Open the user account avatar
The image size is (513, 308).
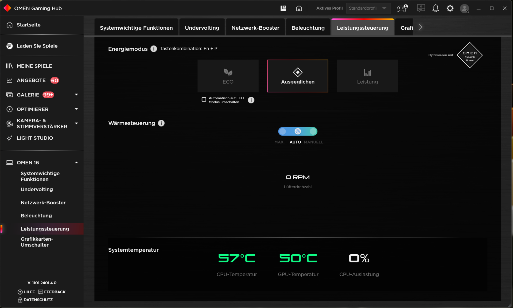(x=464, y=8)
